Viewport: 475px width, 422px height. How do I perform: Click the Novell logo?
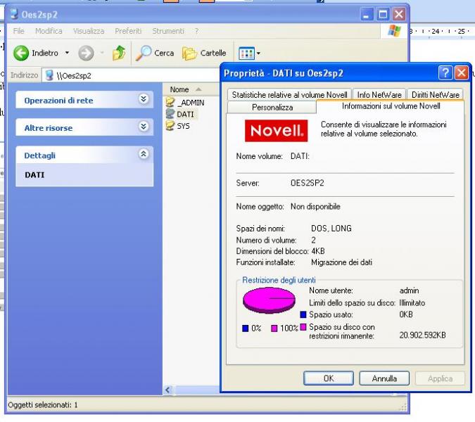click(276, 131)
